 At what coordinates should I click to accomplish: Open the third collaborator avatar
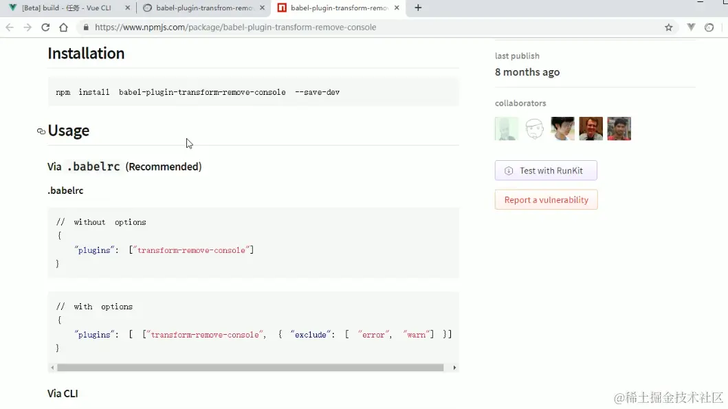(563, 129)
